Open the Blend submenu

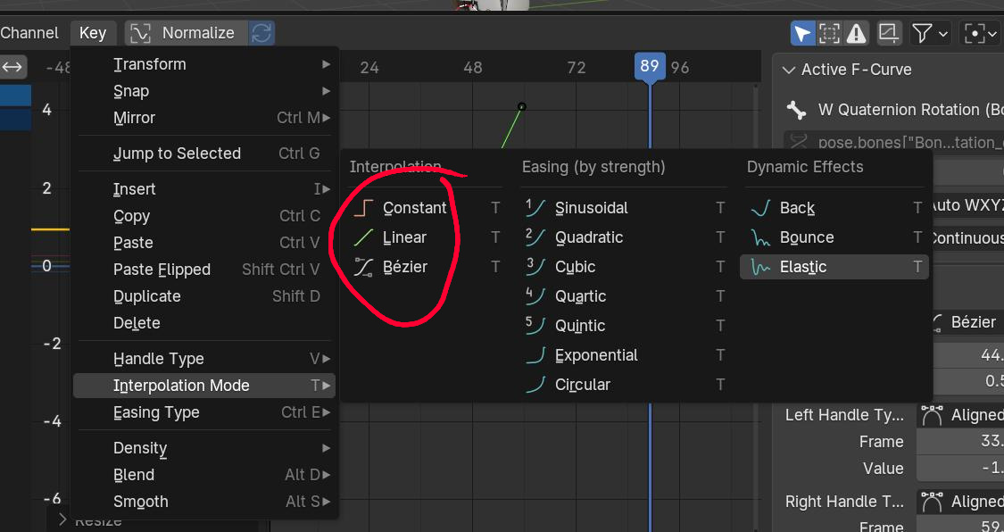(204, 475)
